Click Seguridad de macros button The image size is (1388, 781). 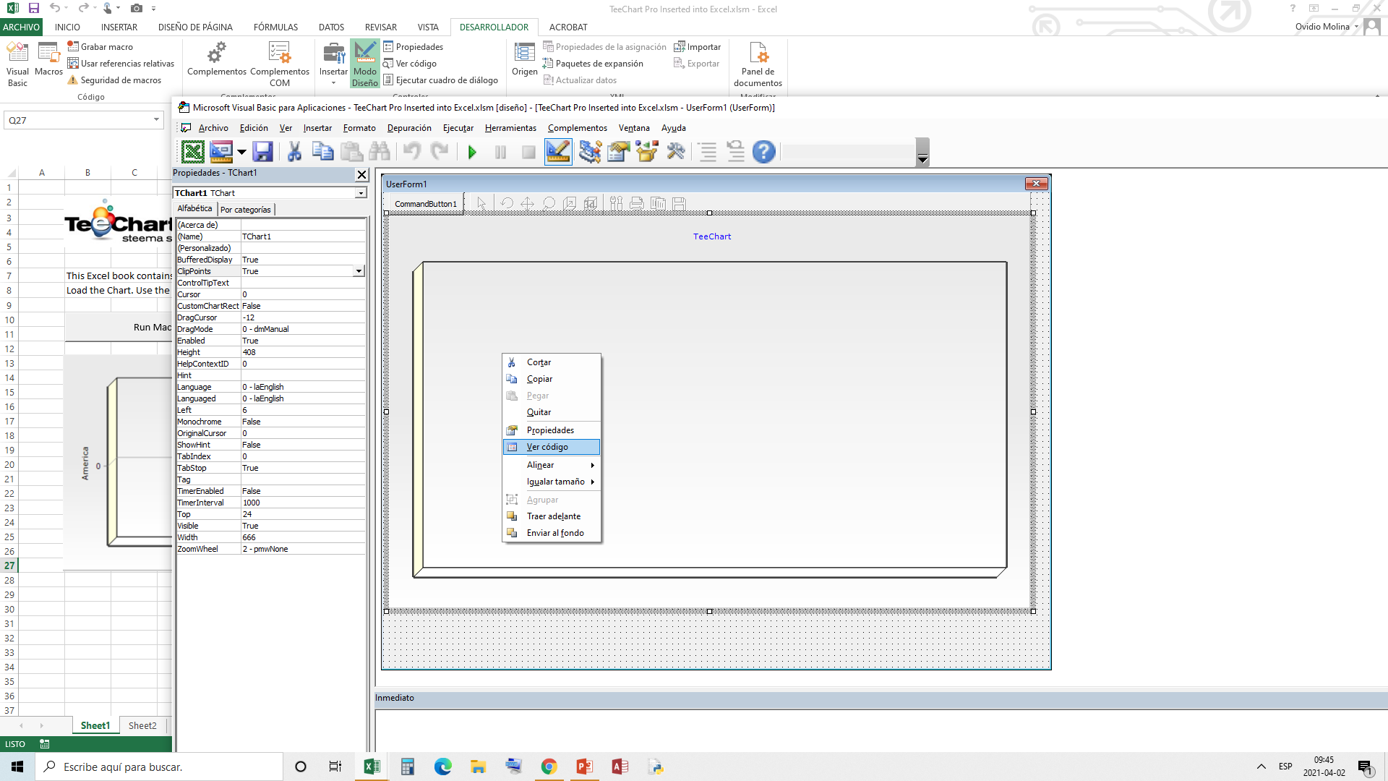click(114, 80)
